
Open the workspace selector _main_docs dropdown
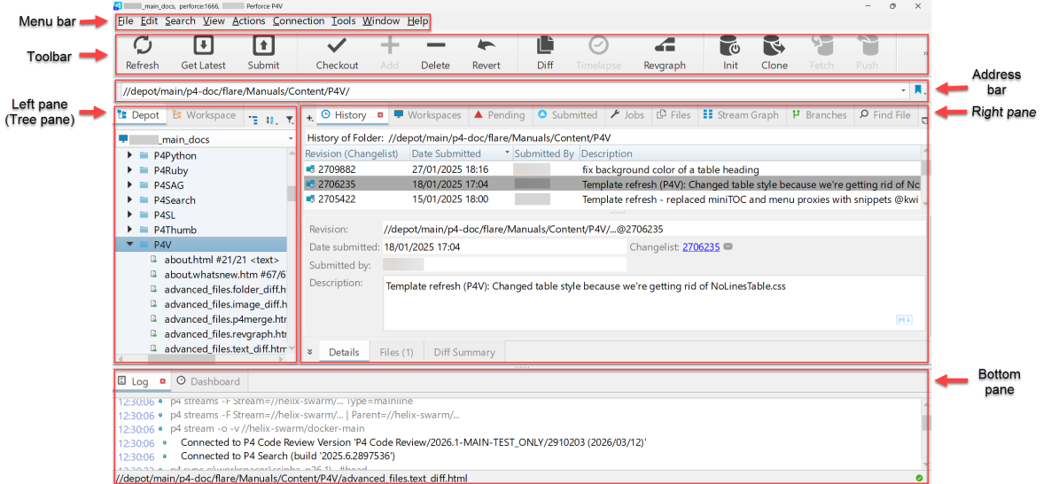[292, 138]
